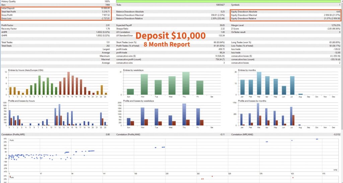This screenshot has width=343, height=183.
Task: Select the '131' total trades value
Action: (108, 42)
